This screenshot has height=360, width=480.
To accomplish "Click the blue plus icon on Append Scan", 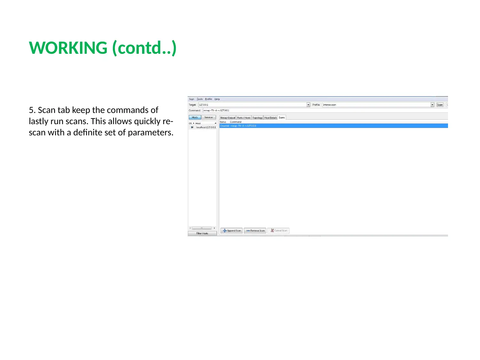I will click(225, 230).
